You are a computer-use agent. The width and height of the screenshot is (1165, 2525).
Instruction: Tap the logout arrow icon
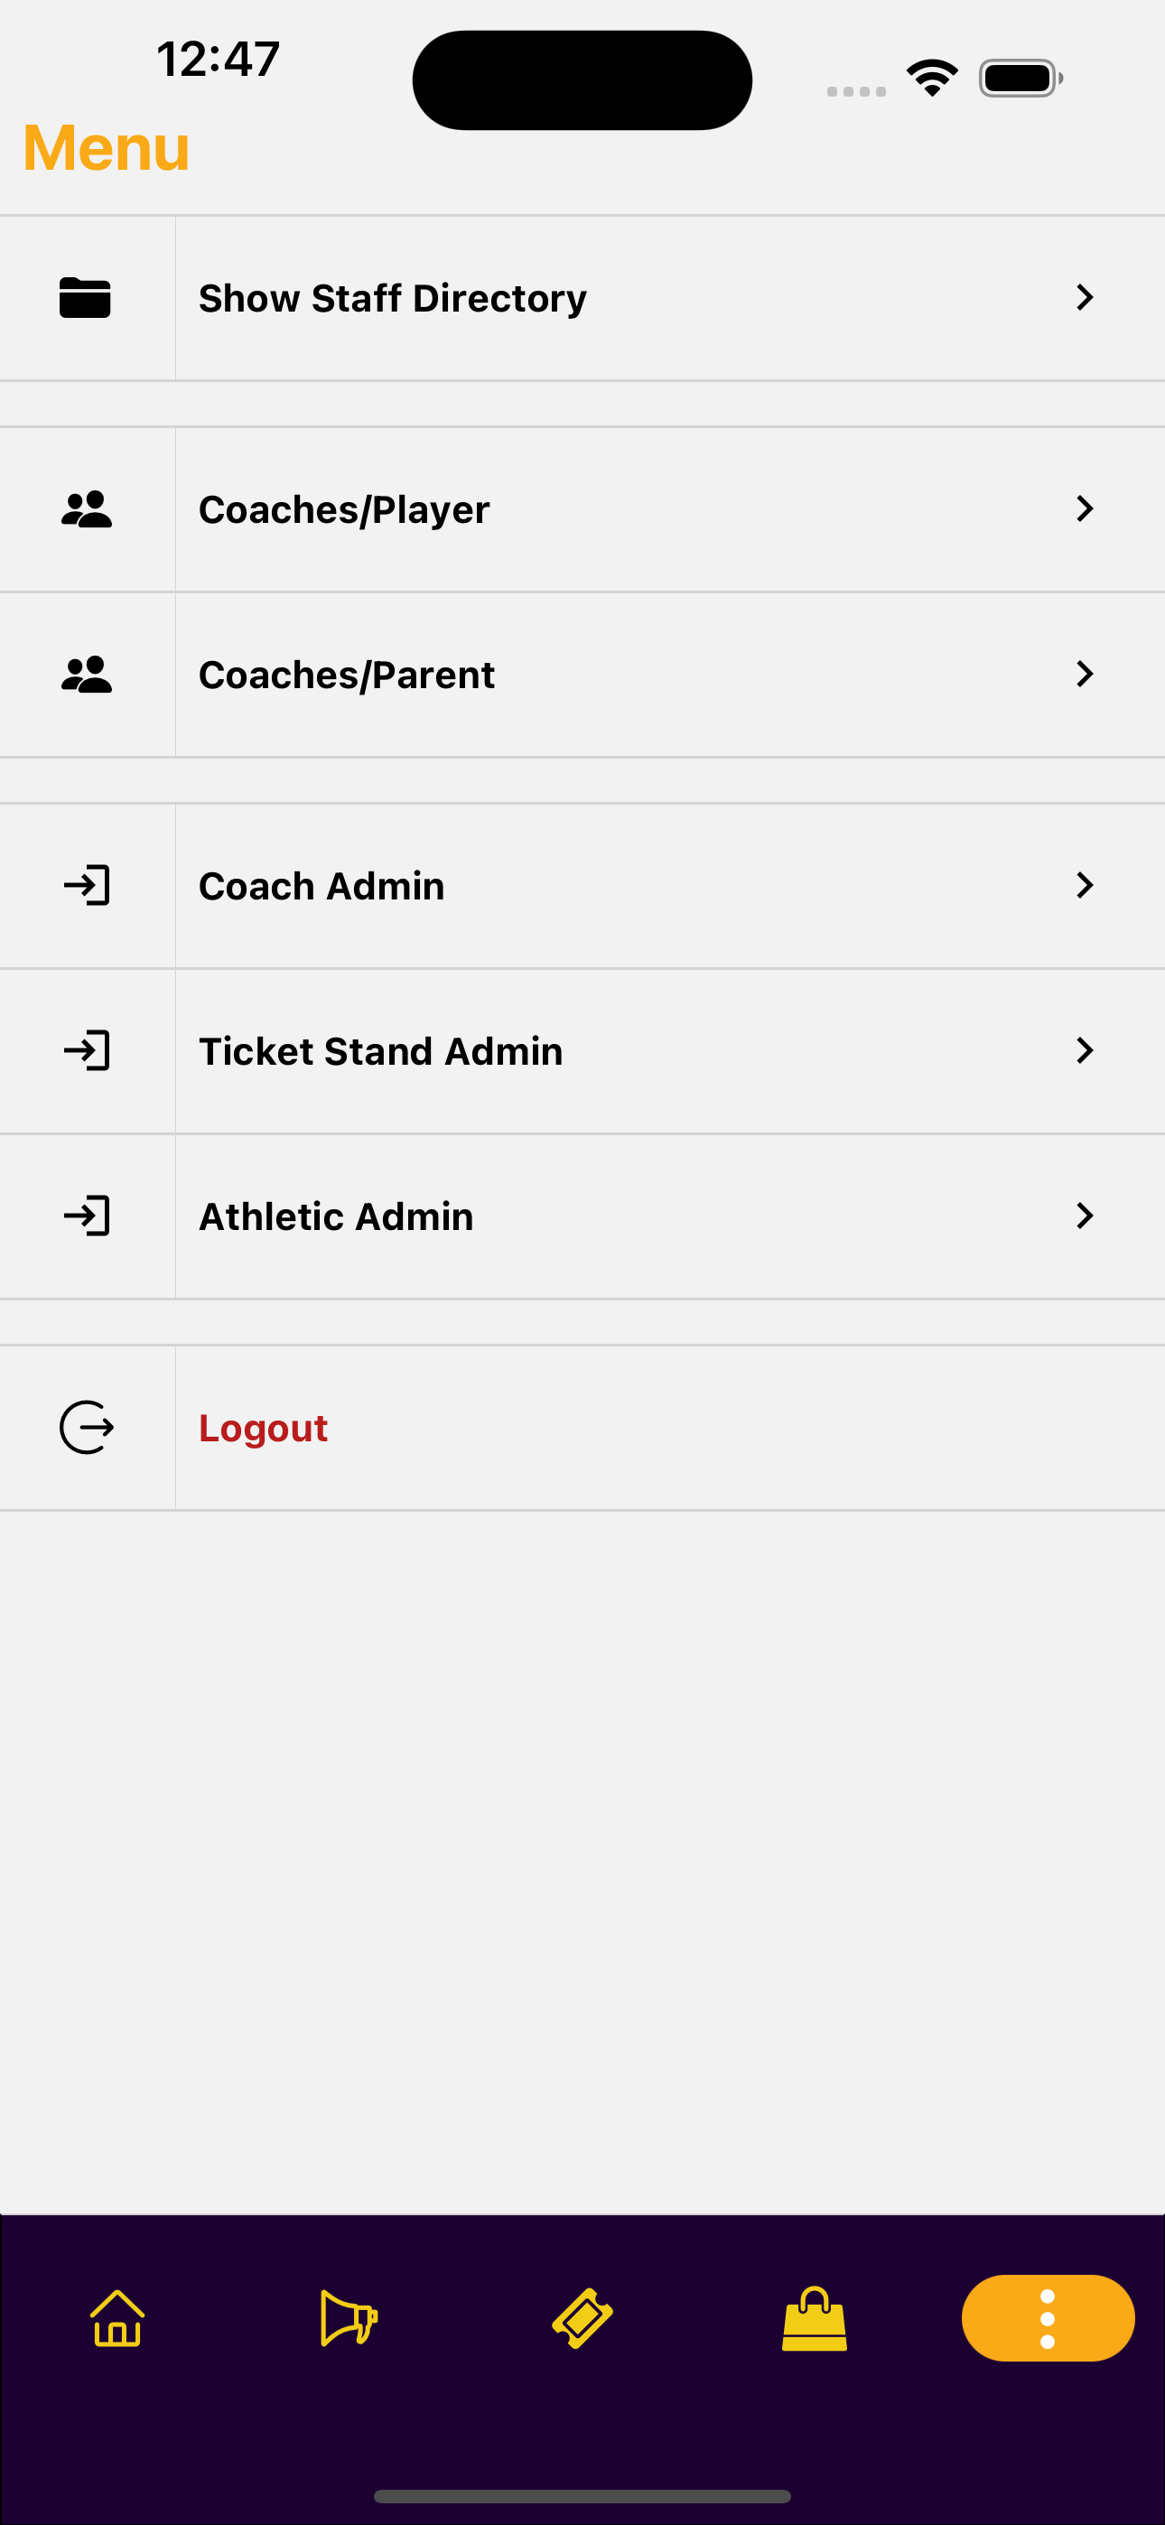pyautogui.click(x=87, y=1427)
